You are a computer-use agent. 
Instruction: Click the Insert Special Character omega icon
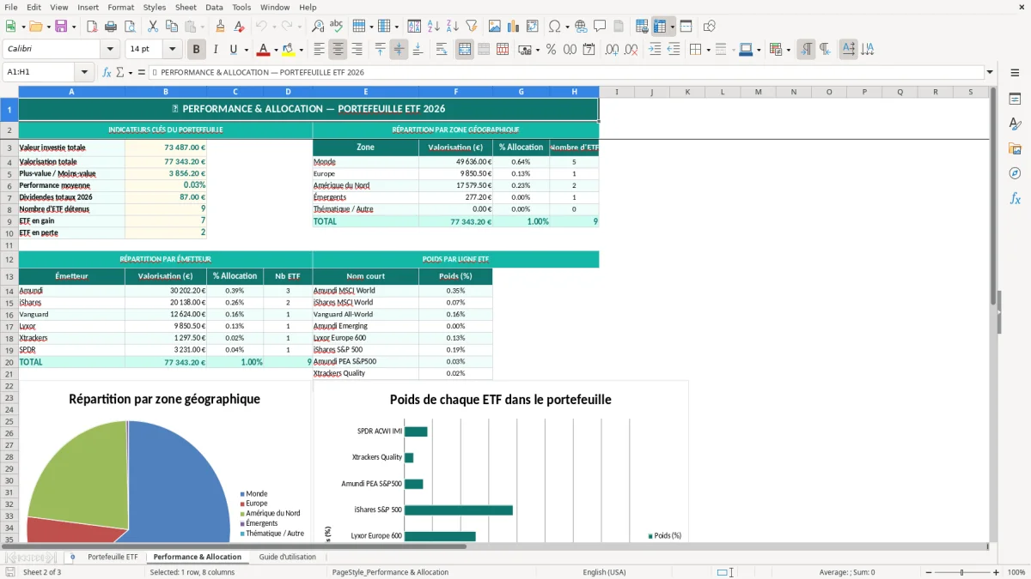554,27
